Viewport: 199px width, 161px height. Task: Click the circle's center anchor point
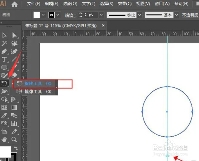(x=167, y=112)
